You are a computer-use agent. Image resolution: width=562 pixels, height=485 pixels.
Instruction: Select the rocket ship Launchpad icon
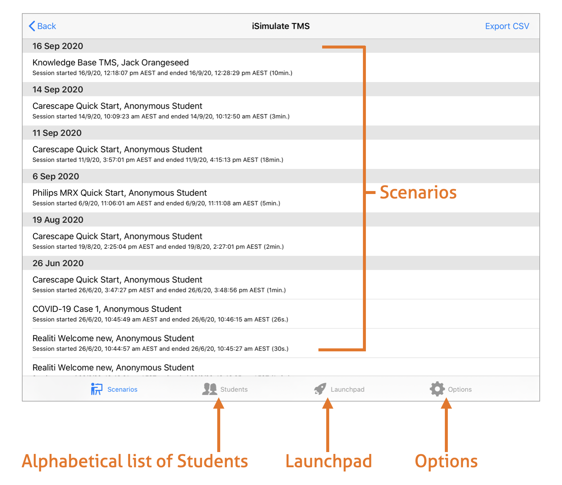click(320, 389)
